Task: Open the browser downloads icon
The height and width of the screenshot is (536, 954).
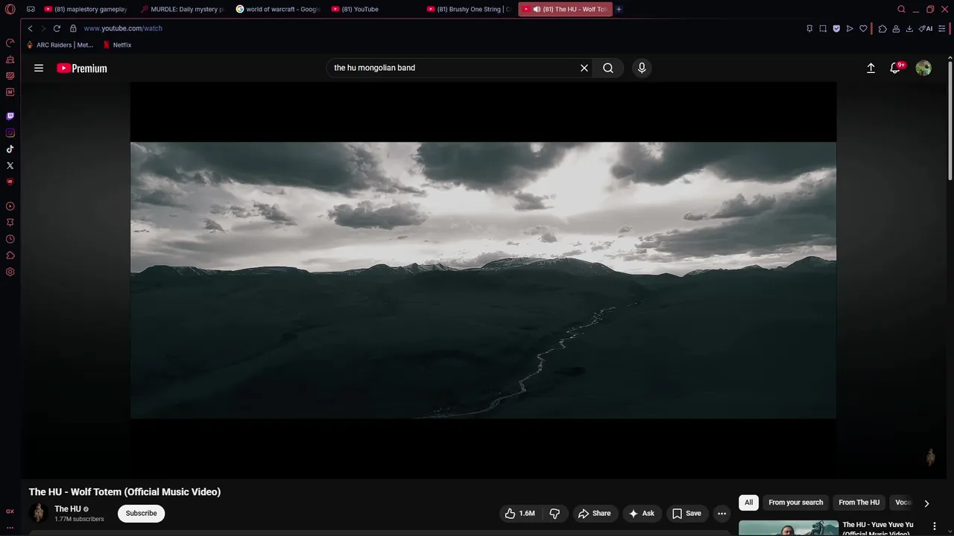Action: tap(909, 28)
